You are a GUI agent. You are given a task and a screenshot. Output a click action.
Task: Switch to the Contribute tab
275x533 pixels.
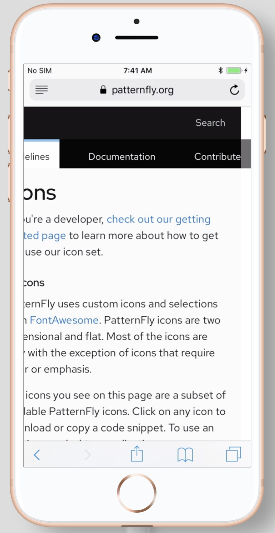pyautogui.click(x=217, y=157)
